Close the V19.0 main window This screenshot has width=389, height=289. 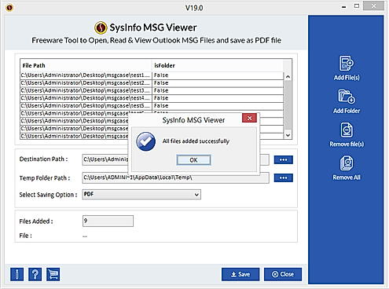[x=373, y=6]
